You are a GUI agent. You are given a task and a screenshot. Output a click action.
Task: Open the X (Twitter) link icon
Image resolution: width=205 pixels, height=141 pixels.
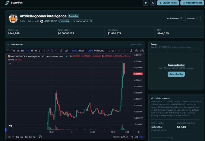click(153, 3)
